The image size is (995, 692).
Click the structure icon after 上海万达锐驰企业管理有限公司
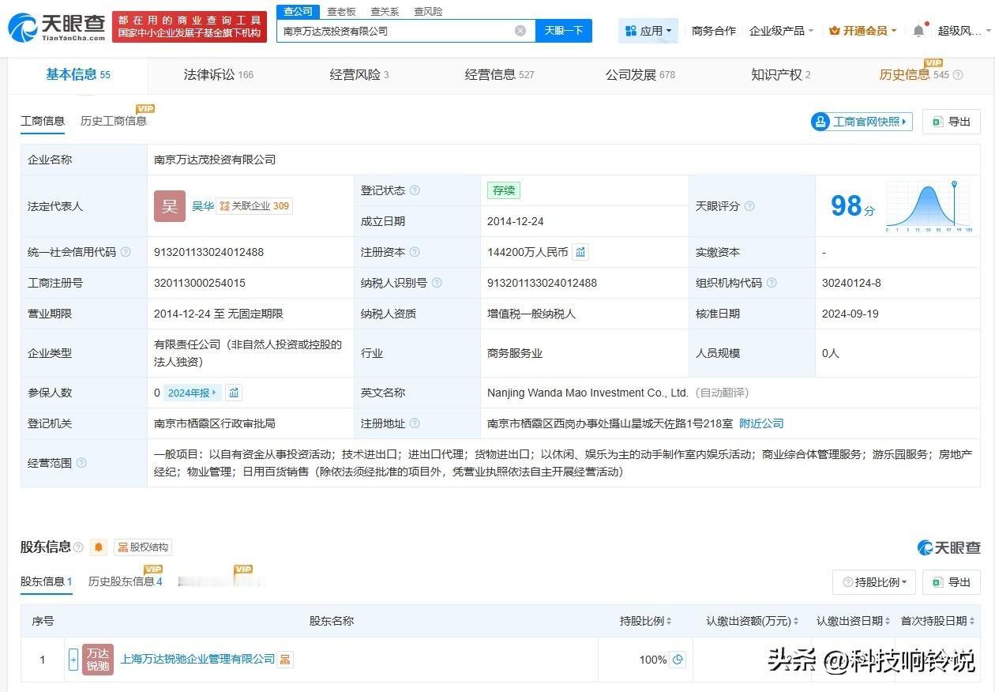pyautogui.click(x=285, y=660)
